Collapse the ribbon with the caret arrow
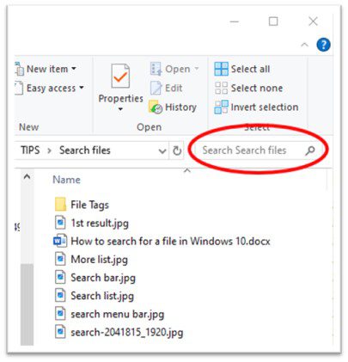Viewport: 348px width, 362px height. point(304,45)
